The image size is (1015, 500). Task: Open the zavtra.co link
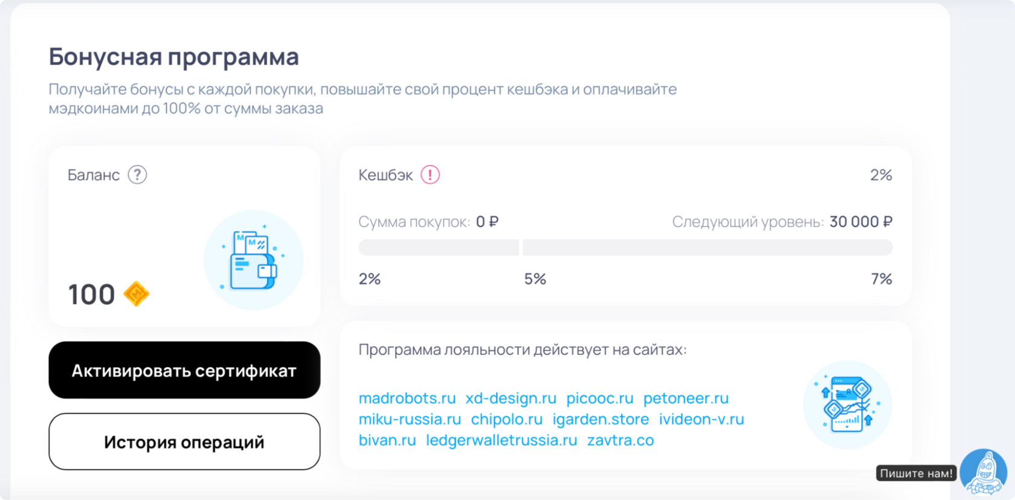tap(620, 440)
